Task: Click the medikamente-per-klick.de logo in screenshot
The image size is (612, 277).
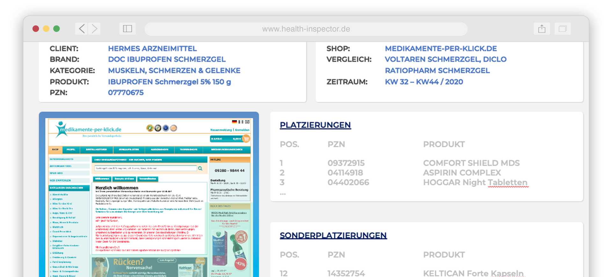Action: [x=88, y=129]
